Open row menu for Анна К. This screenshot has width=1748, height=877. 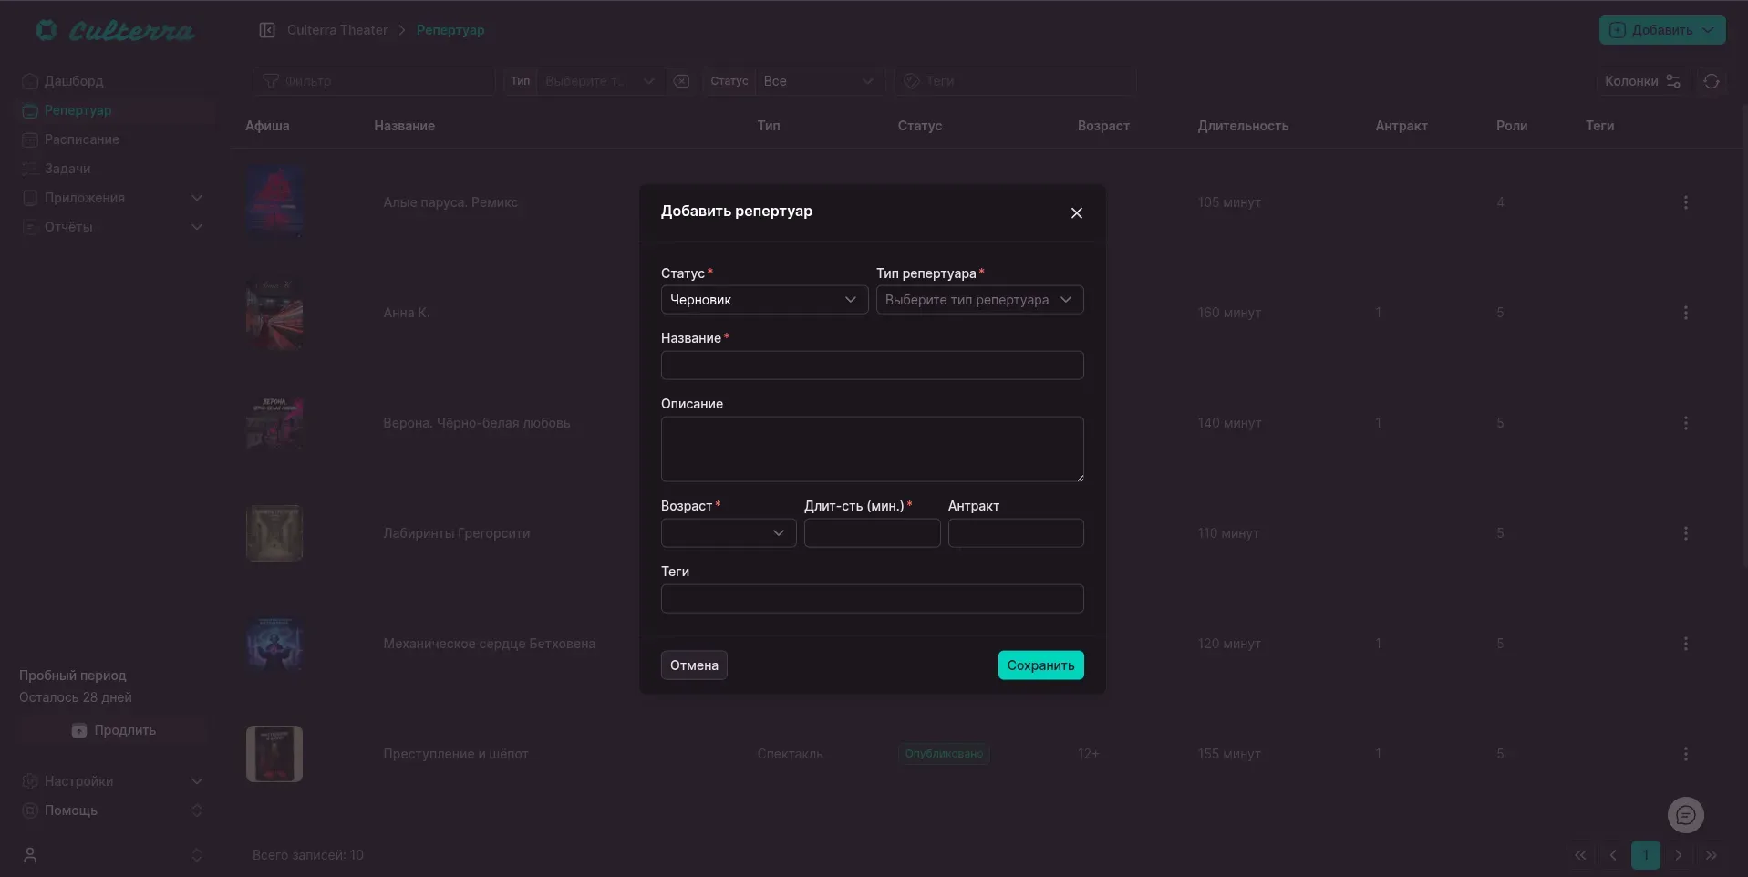pyautogui.click(x=1685, y=313)
